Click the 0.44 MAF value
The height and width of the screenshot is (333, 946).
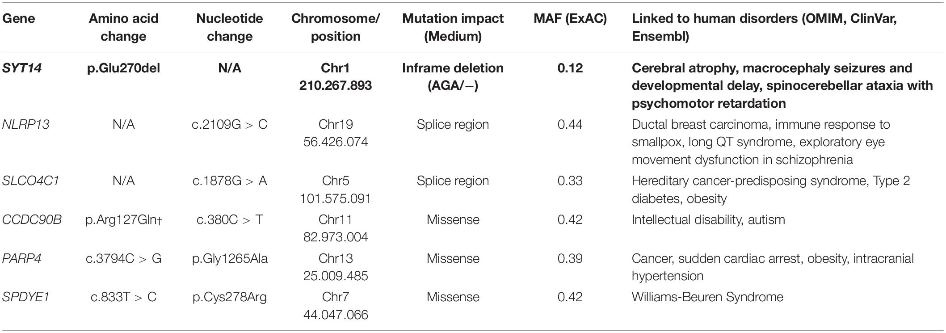tap(570, 124)
